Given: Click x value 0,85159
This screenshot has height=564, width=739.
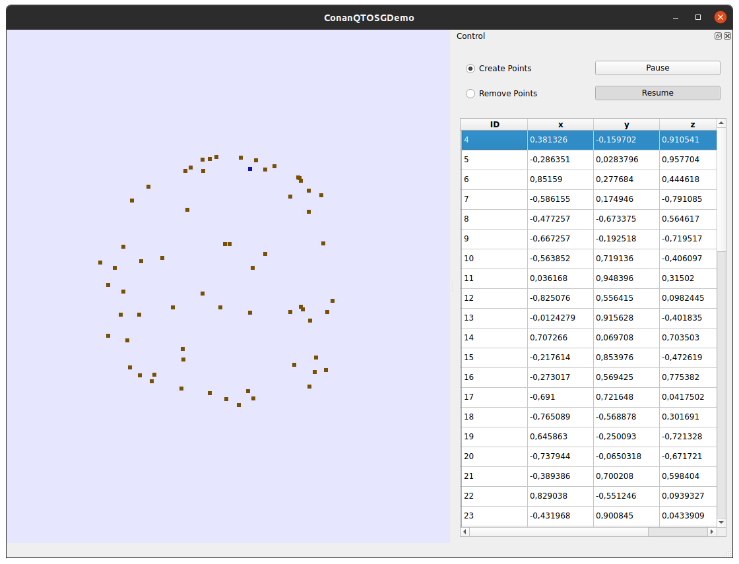Looking at the screenshot, I should [x=560, y=179].
